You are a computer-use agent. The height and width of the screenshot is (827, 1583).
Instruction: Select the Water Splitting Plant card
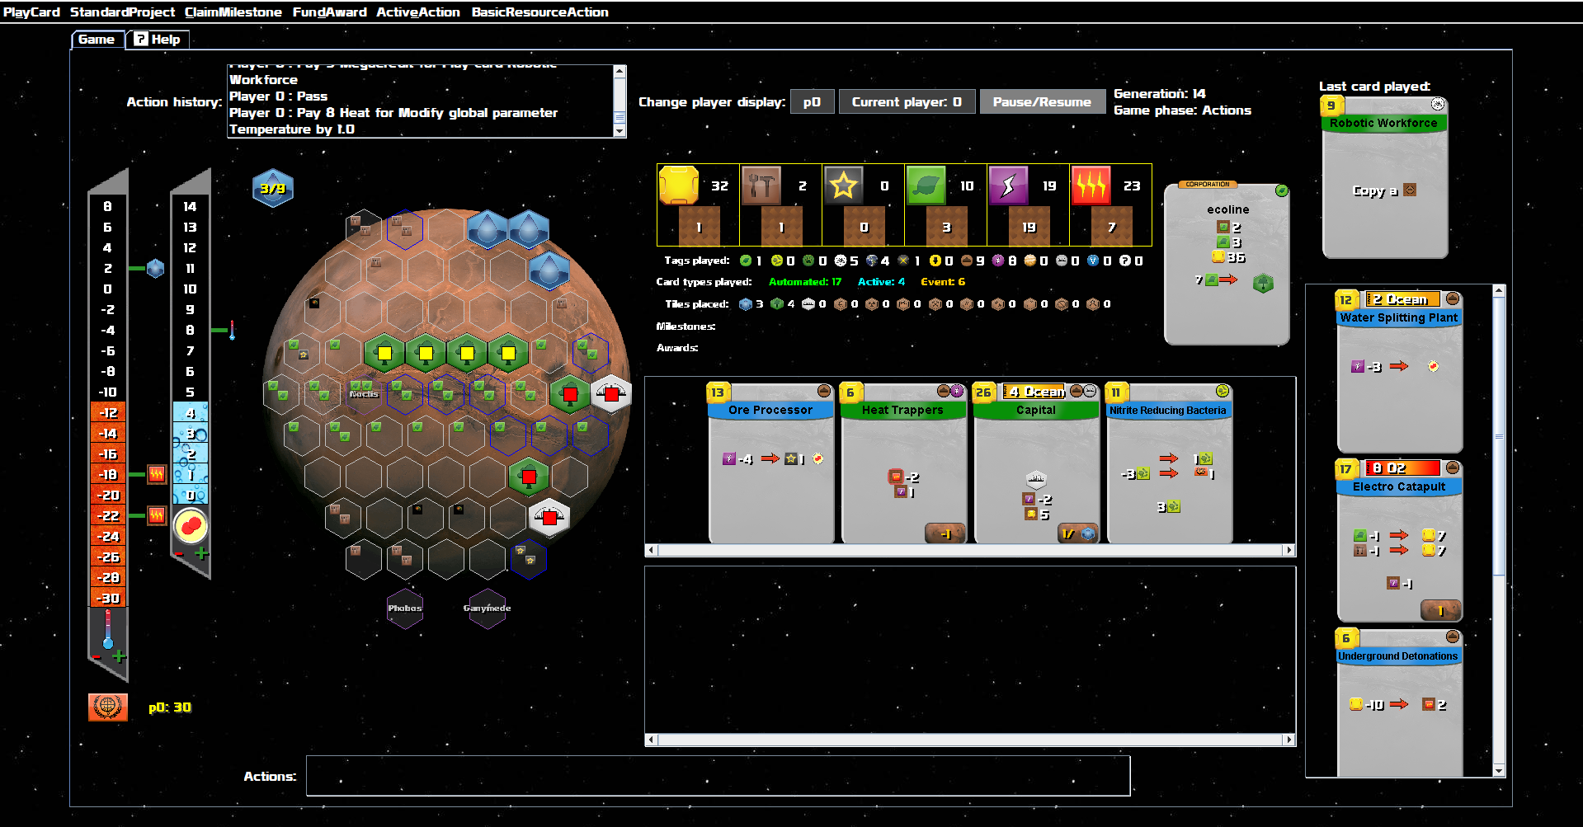1399,370
